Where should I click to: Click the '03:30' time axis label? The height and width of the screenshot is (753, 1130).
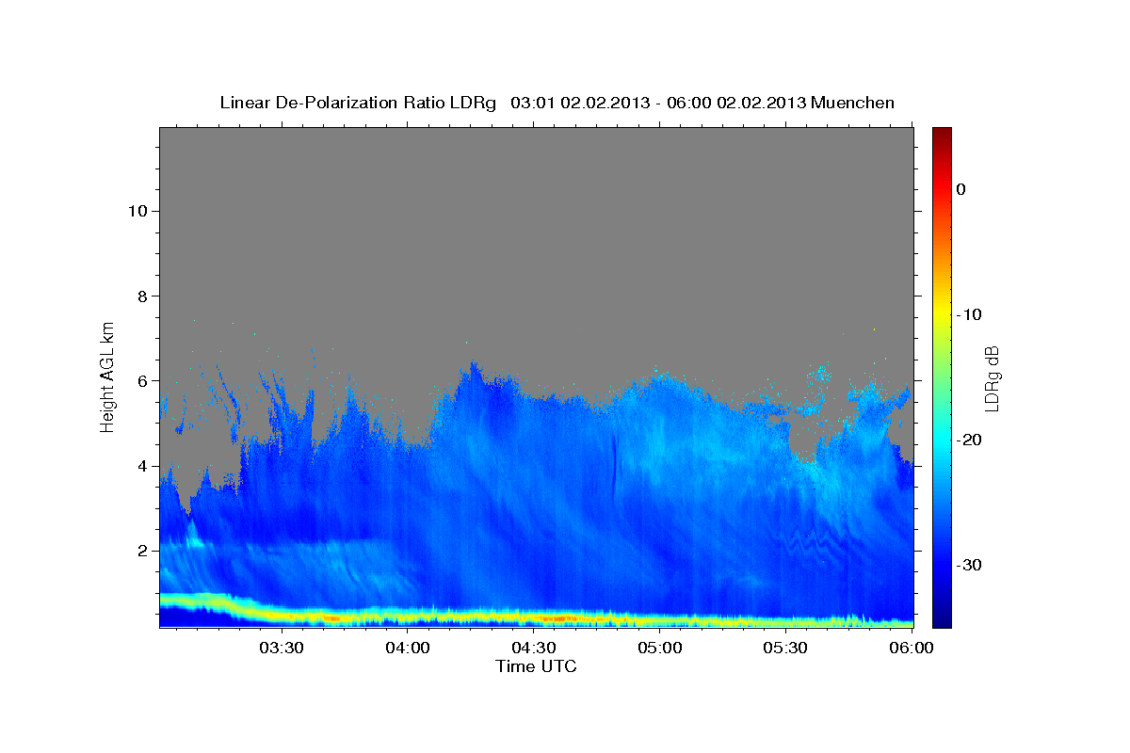click(x=281, y=648)
